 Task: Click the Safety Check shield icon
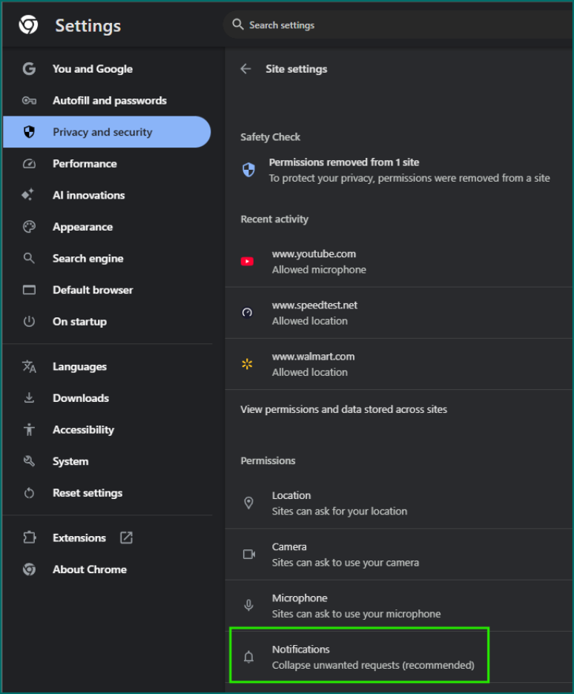(249, 170)
